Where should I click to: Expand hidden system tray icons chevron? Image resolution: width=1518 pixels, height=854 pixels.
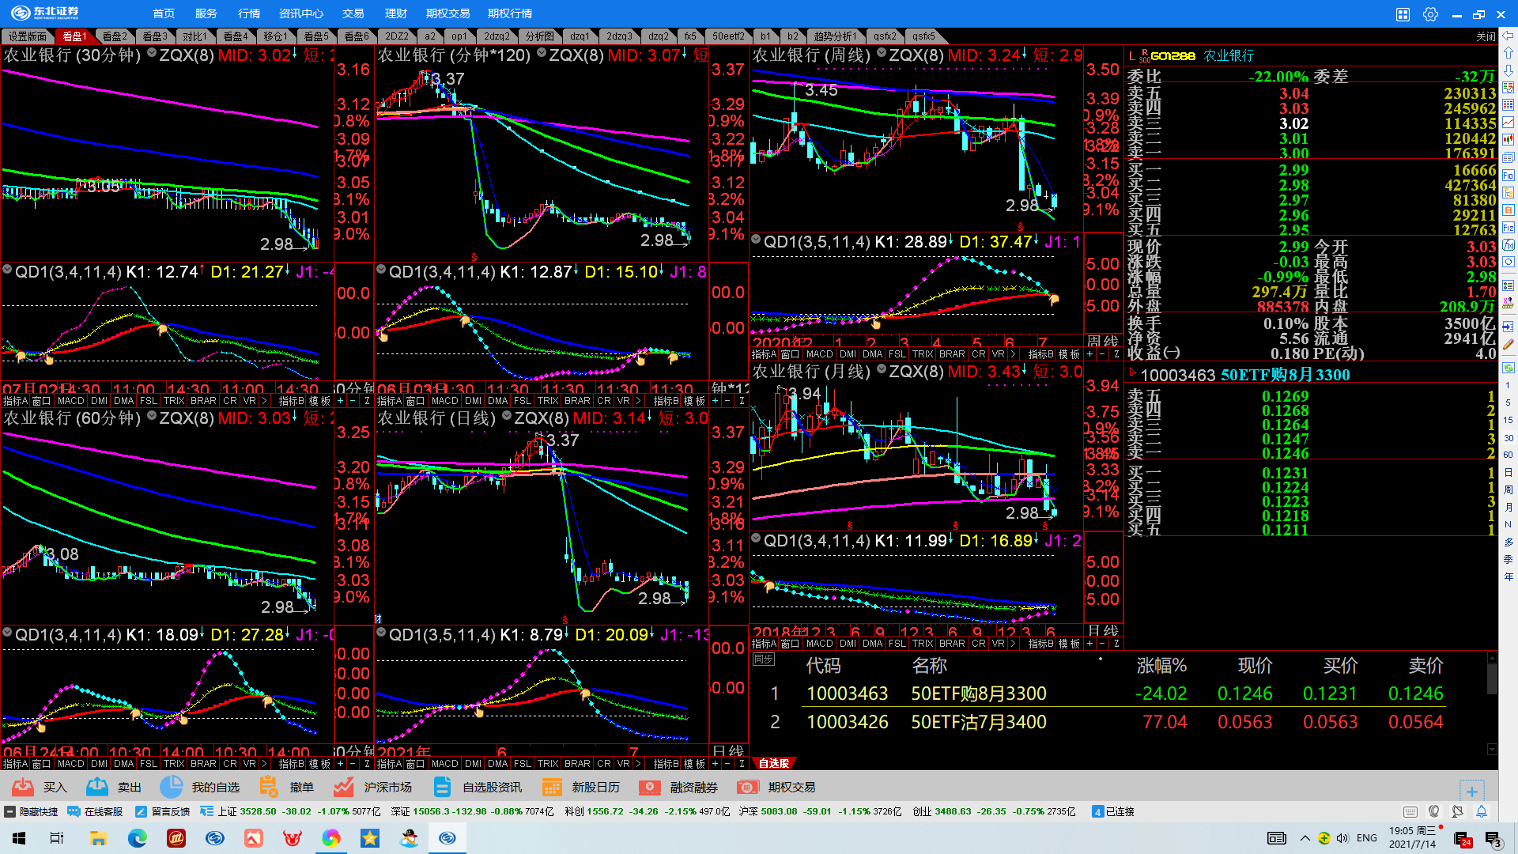pyautogui.click(x=1305, y=838)
